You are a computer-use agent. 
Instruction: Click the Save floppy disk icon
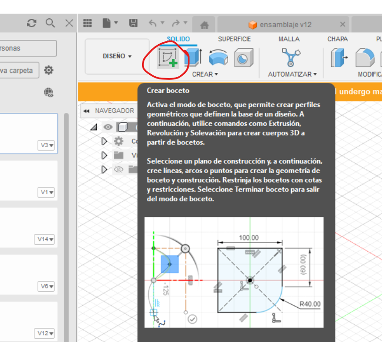tap(133, 23)
